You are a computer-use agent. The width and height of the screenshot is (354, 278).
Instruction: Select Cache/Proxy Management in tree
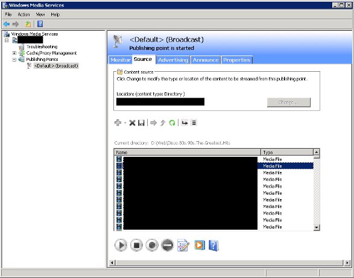click(x=51, y=53)
